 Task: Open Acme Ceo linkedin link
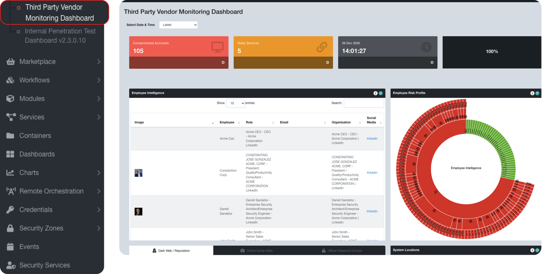[x=372, y=139]
